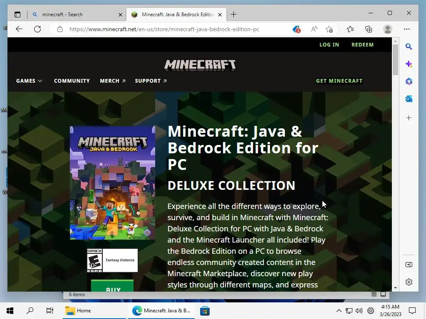Open a new browser tab
The image size is (426, 319).
click(233, 15)
